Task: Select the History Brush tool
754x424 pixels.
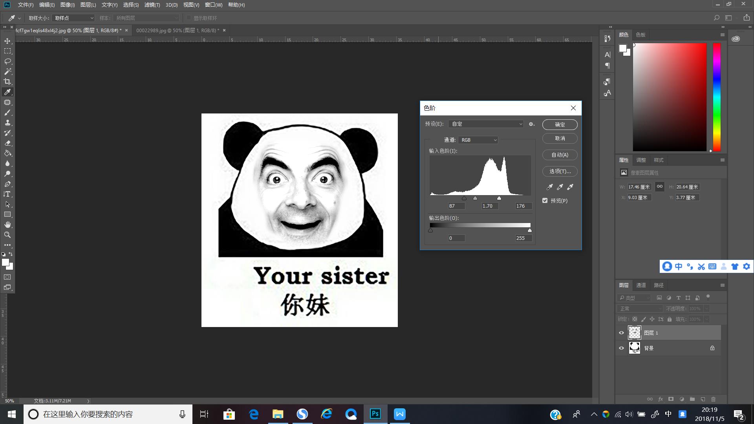Action: [x=7, y=133]
